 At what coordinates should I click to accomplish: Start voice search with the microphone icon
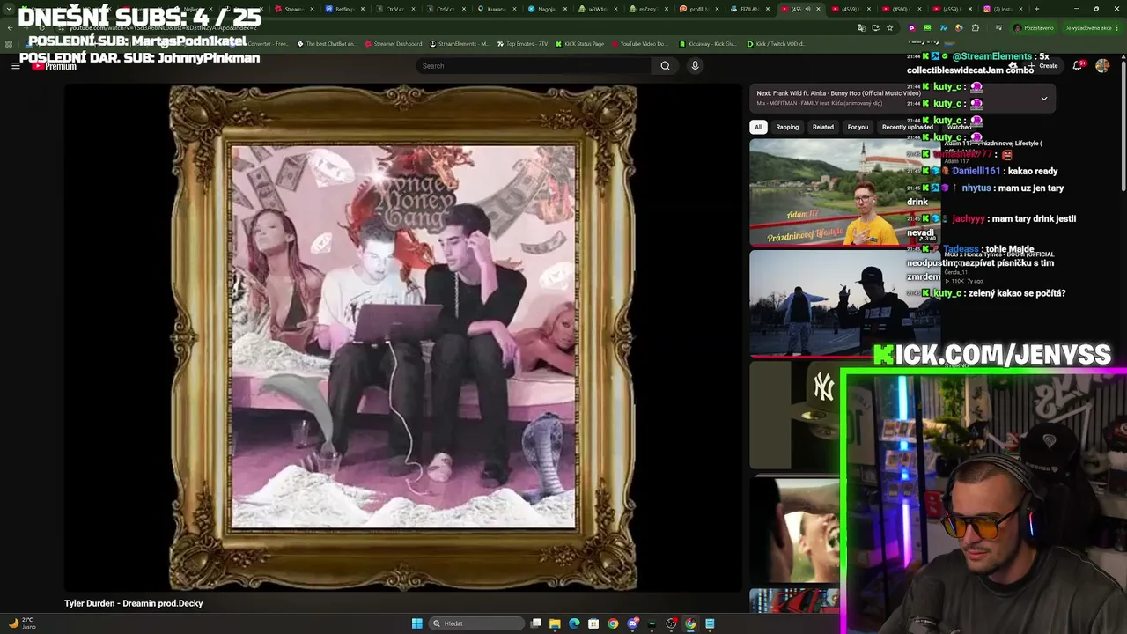click(x=695, y=66)
